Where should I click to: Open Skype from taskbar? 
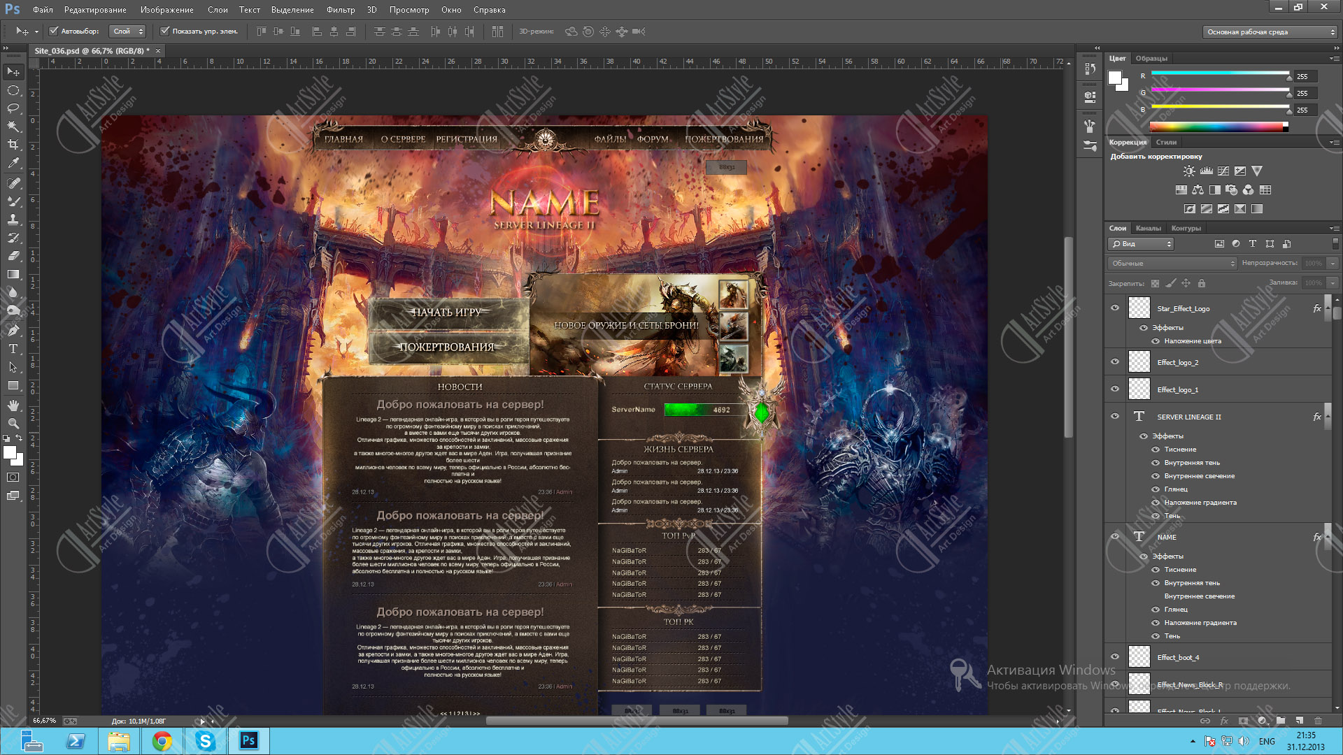tap(205, 741)
